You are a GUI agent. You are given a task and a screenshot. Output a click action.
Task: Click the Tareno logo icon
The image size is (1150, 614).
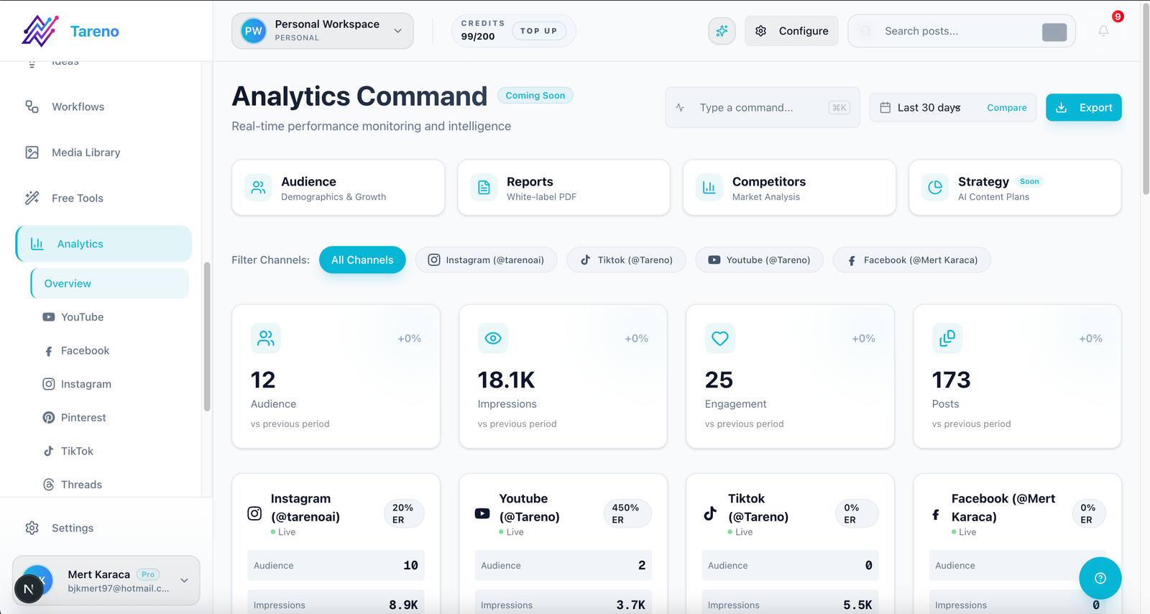[x=40, y=31]
